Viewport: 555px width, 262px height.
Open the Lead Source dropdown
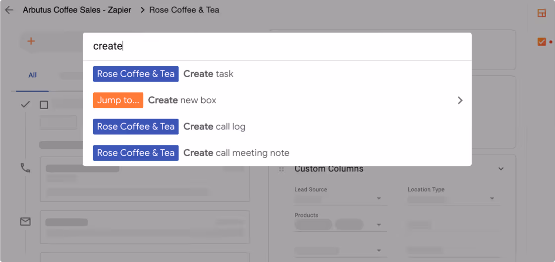pos(340,199)
